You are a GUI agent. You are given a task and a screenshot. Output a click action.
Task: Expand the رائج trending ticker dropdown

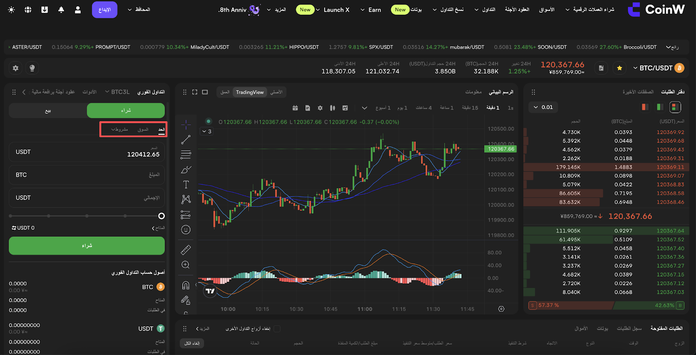(673, 47)
